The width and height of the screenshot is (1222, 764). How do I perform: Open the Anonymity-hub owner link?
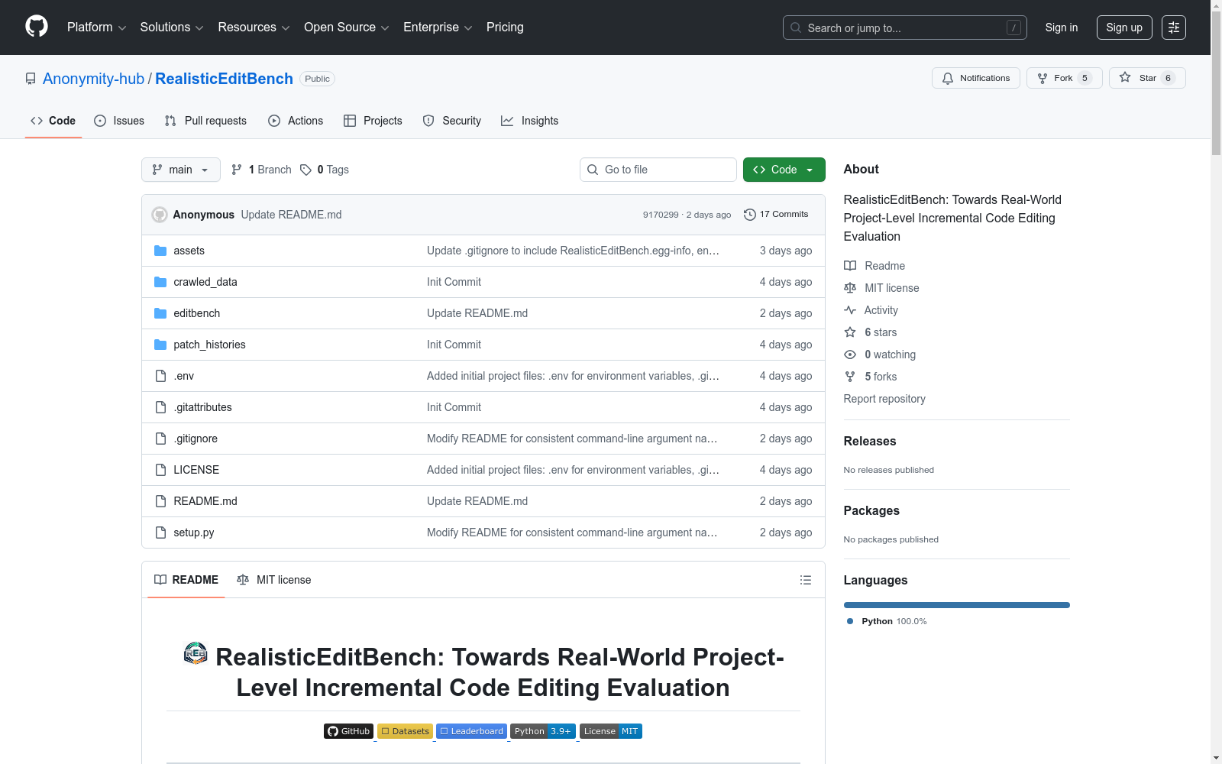[93, 79]
